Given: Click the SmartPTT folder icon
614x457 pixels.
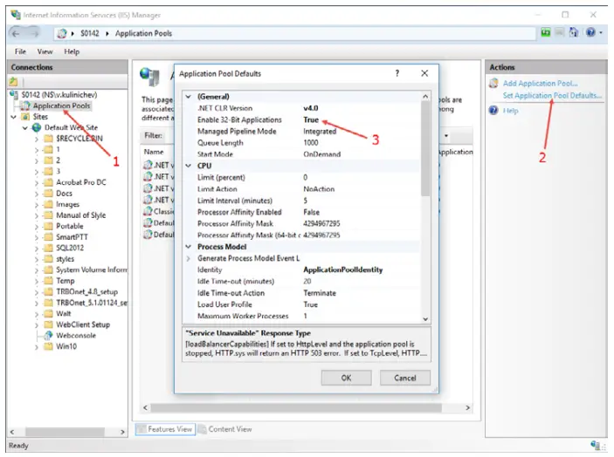Looking at the screenshot, I should coord(48,237).
